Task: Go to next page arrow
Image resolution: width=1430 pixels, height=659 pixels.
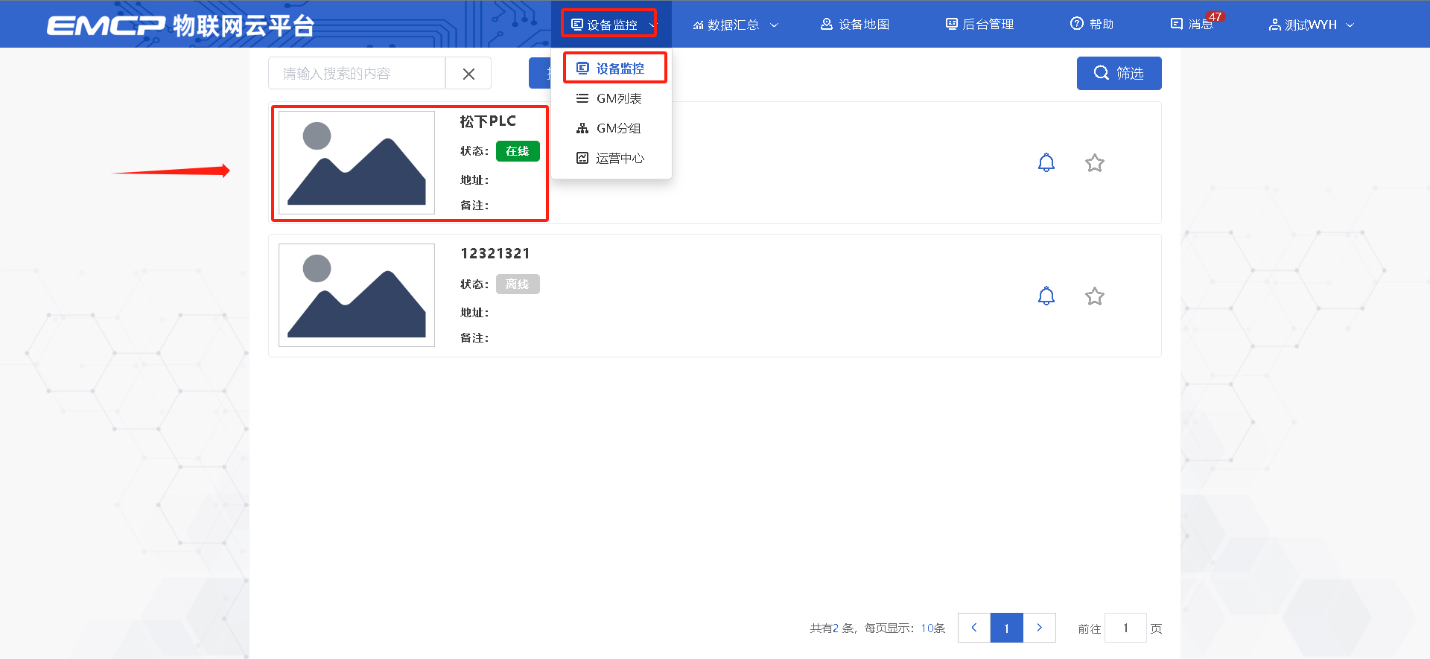Action: [x=1040, y=628]
